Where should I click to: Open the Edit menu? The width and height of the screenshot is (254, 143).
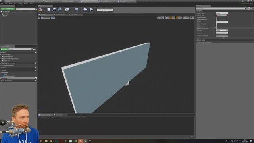[x=6, y=4]
